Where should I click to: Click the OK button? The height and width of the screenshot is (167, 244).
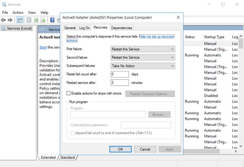(x=120, y=149)
